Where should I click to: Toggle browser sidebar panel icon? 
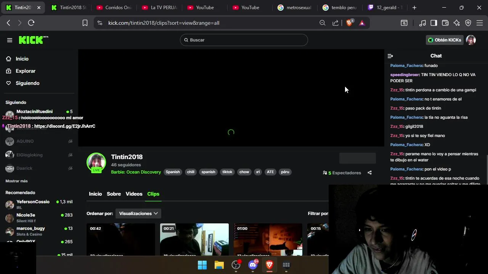point(434,23)
